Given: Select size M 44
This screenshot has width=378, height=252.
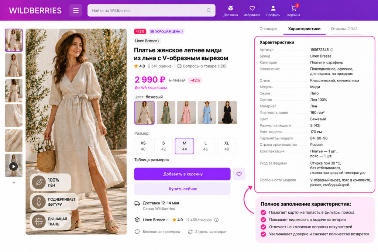Looking at the screenshot, I should coord(185,146).
